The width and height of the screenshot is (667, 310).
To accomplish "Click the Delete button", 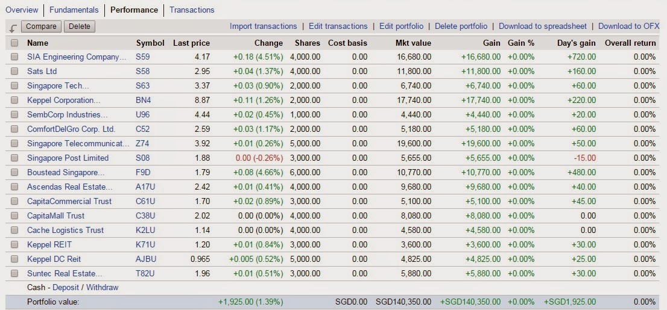I will point(80,26).
